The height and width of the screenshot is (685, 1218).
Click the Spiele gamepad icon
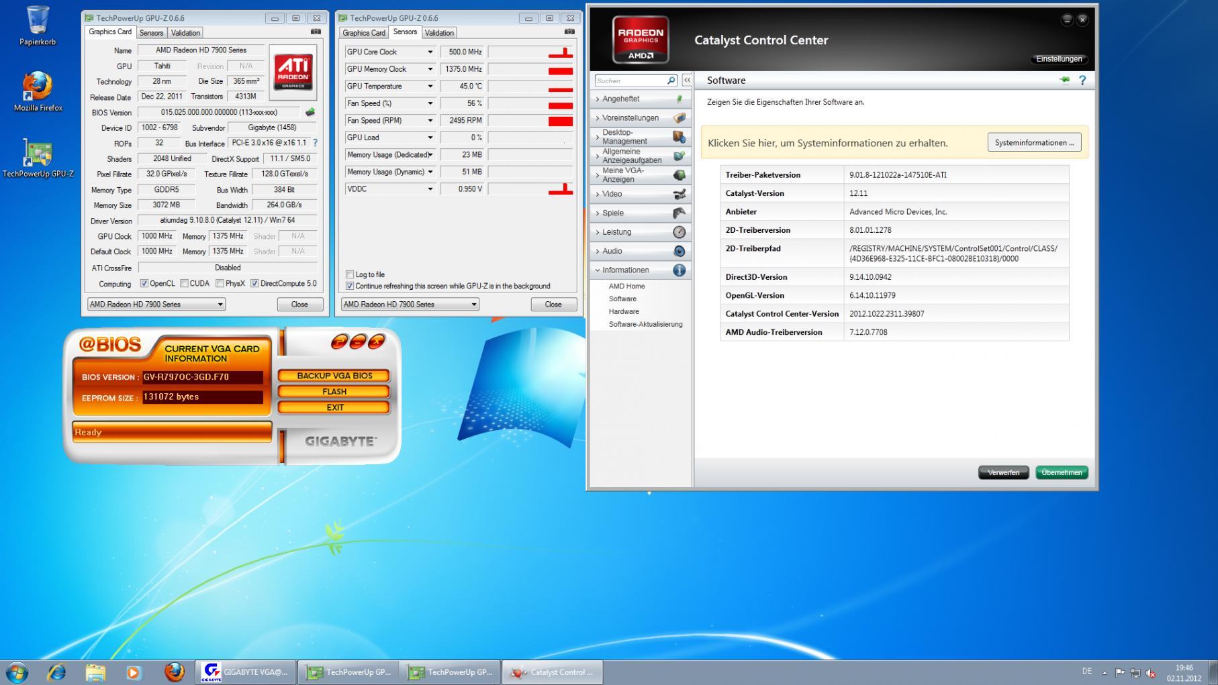(x=680, y=213)
